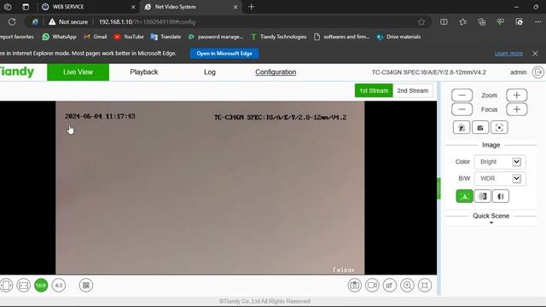Open the Drive materials bookmark
The image size is (546, 307).
(x=398, y=37)
